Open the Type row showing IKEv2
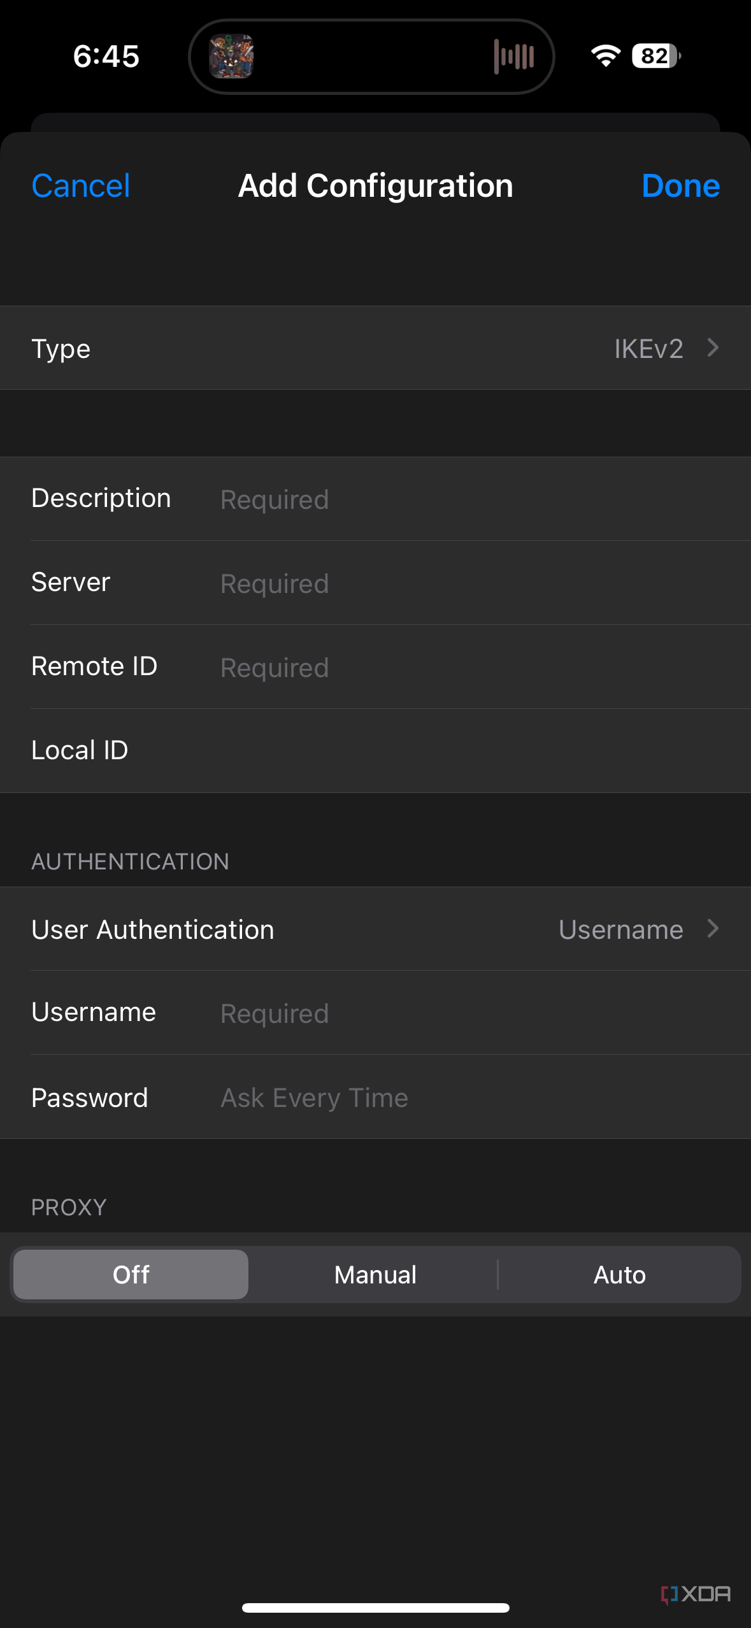 click(x=375, y=348)
